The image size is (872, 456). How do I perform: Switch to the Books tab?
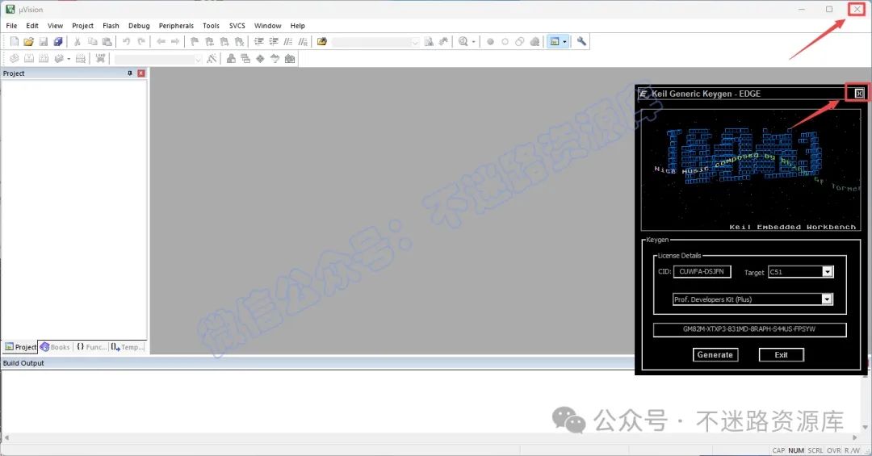click(x=55, y=347)
